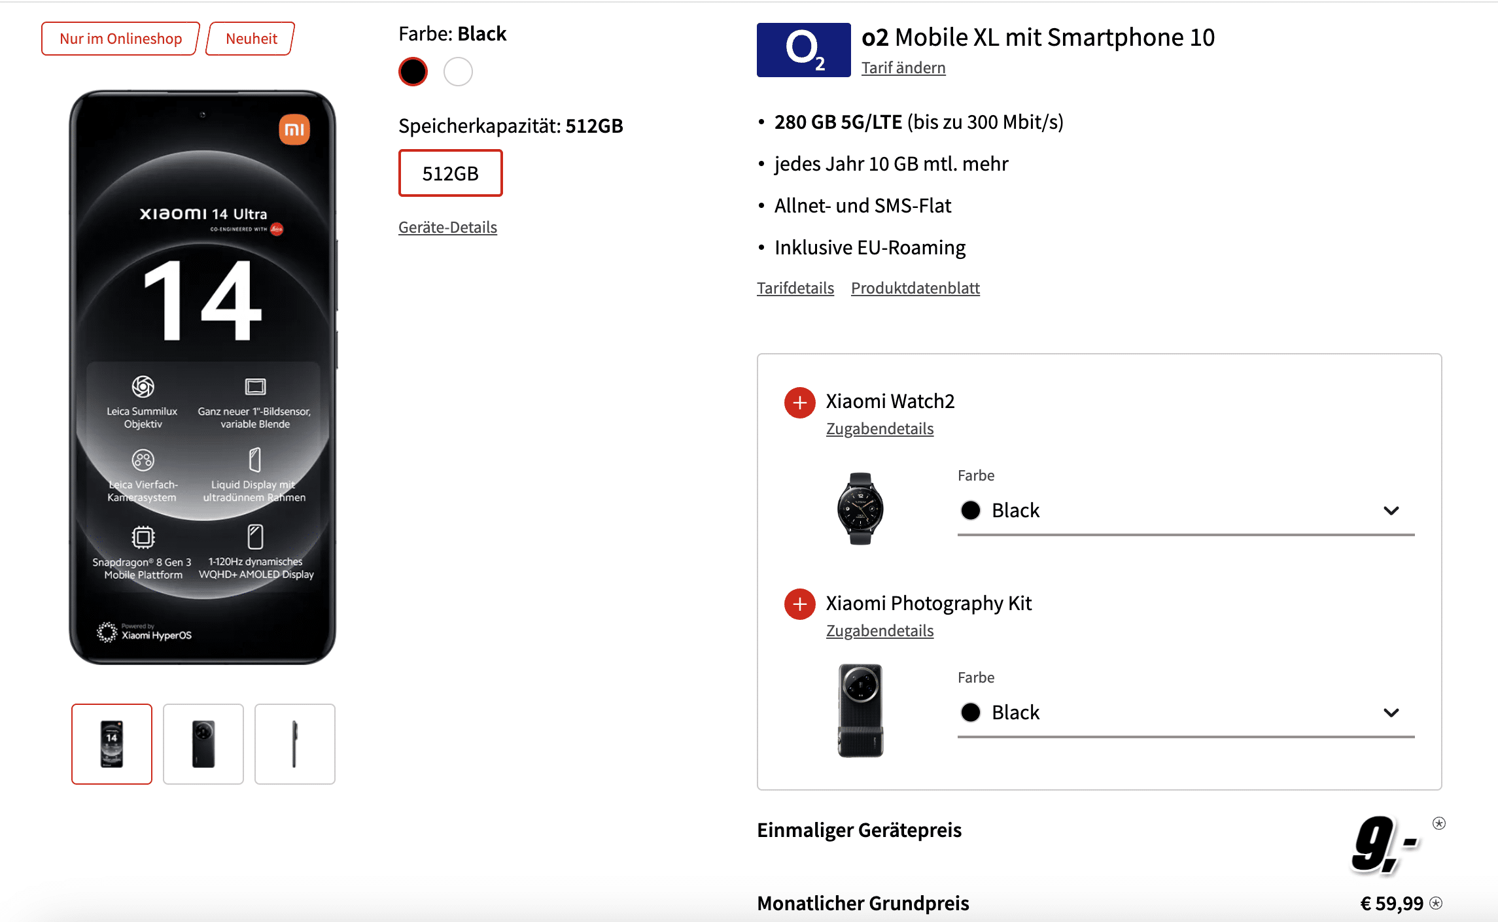The image size is (1498, 922).
Task: Expand the Photography Kit color dropdown
Action: pyautogui.click(x=1185, y=713)
